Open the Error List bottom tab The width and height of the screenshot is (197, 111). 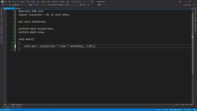pyautogui.click(x=19, y=107)
